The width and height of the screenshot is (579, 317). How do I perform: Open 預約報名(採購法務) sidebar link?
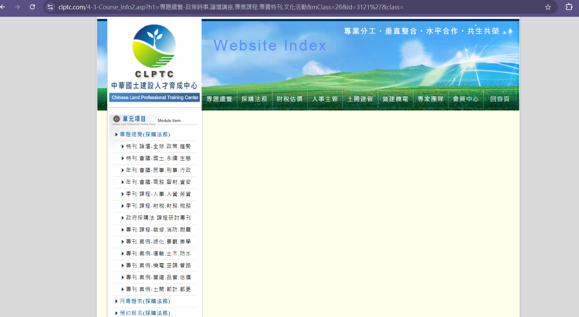(x=145, y=313)
